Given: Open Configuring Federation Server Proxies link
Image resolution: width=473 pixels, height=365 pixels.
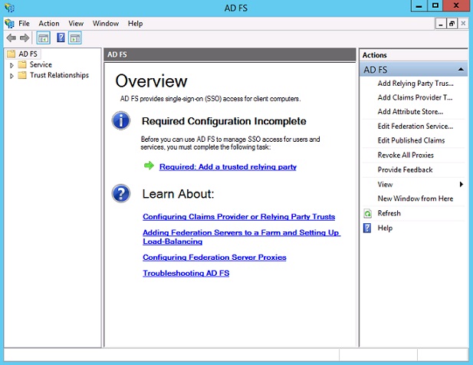Looking at the screenshot, I should pyautogui.click(x=215, y=258).
